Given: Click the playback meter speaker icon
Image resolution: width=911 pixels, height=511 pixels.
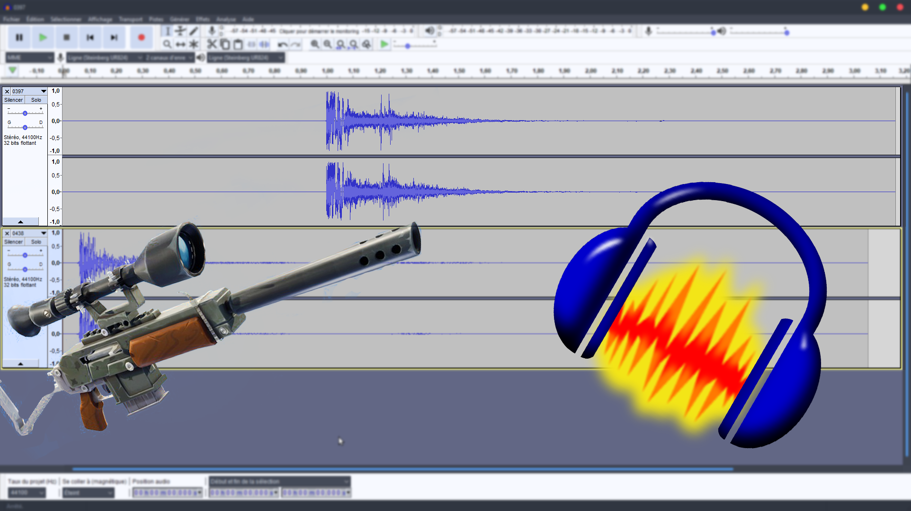Looking at the screenshot, I should (429, 31).
